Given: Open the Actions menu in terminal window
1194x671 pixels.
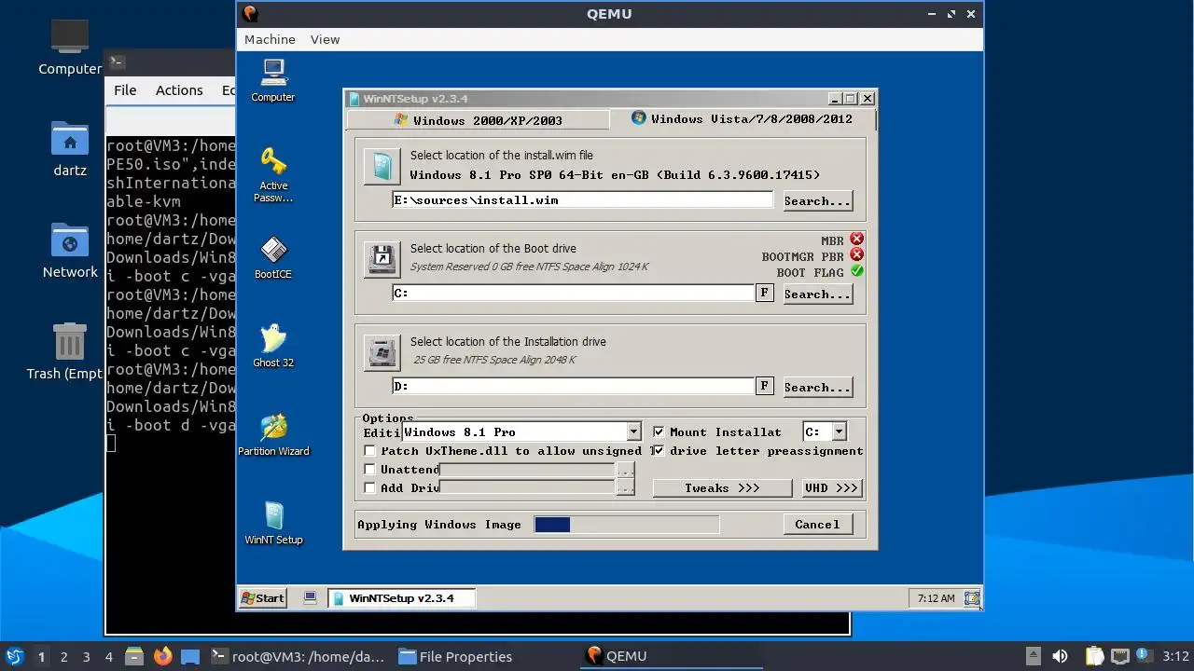Looking at the screenshot, I should (x=179, y=90).
